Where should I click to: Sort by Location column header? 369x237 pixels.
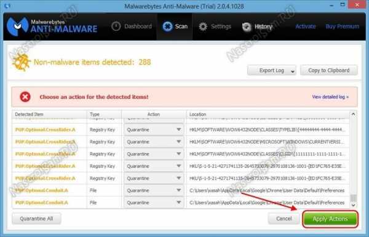(268, 114)
